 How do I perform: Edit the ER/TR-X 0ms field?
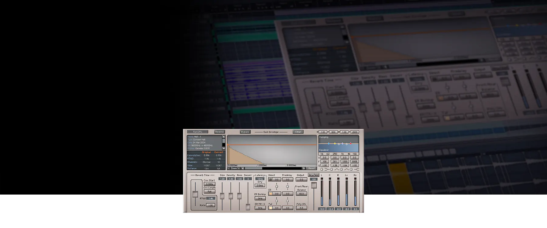click(260, 208)
